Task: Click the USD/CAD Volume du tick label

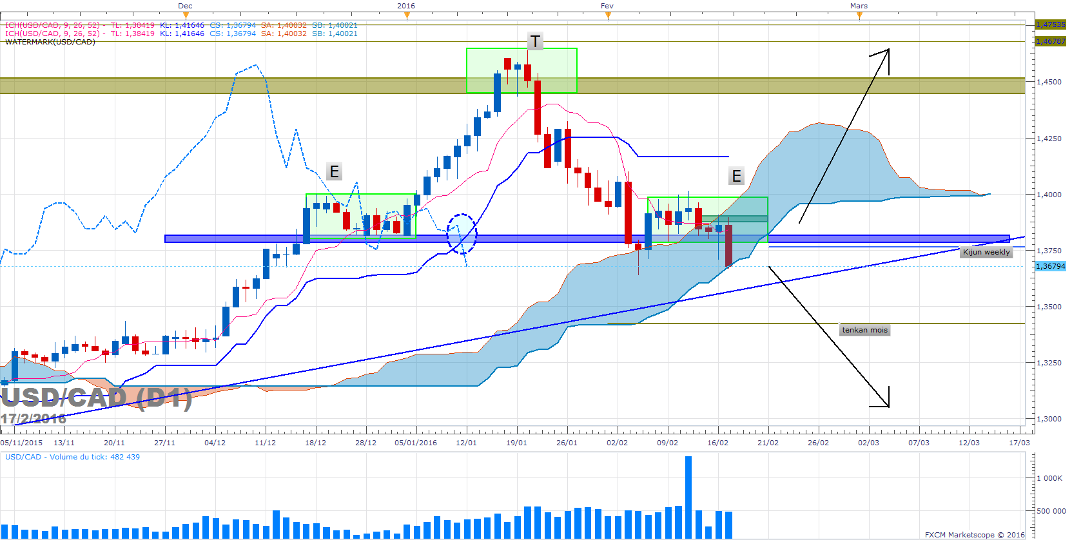Action: [x=72, y=457]
